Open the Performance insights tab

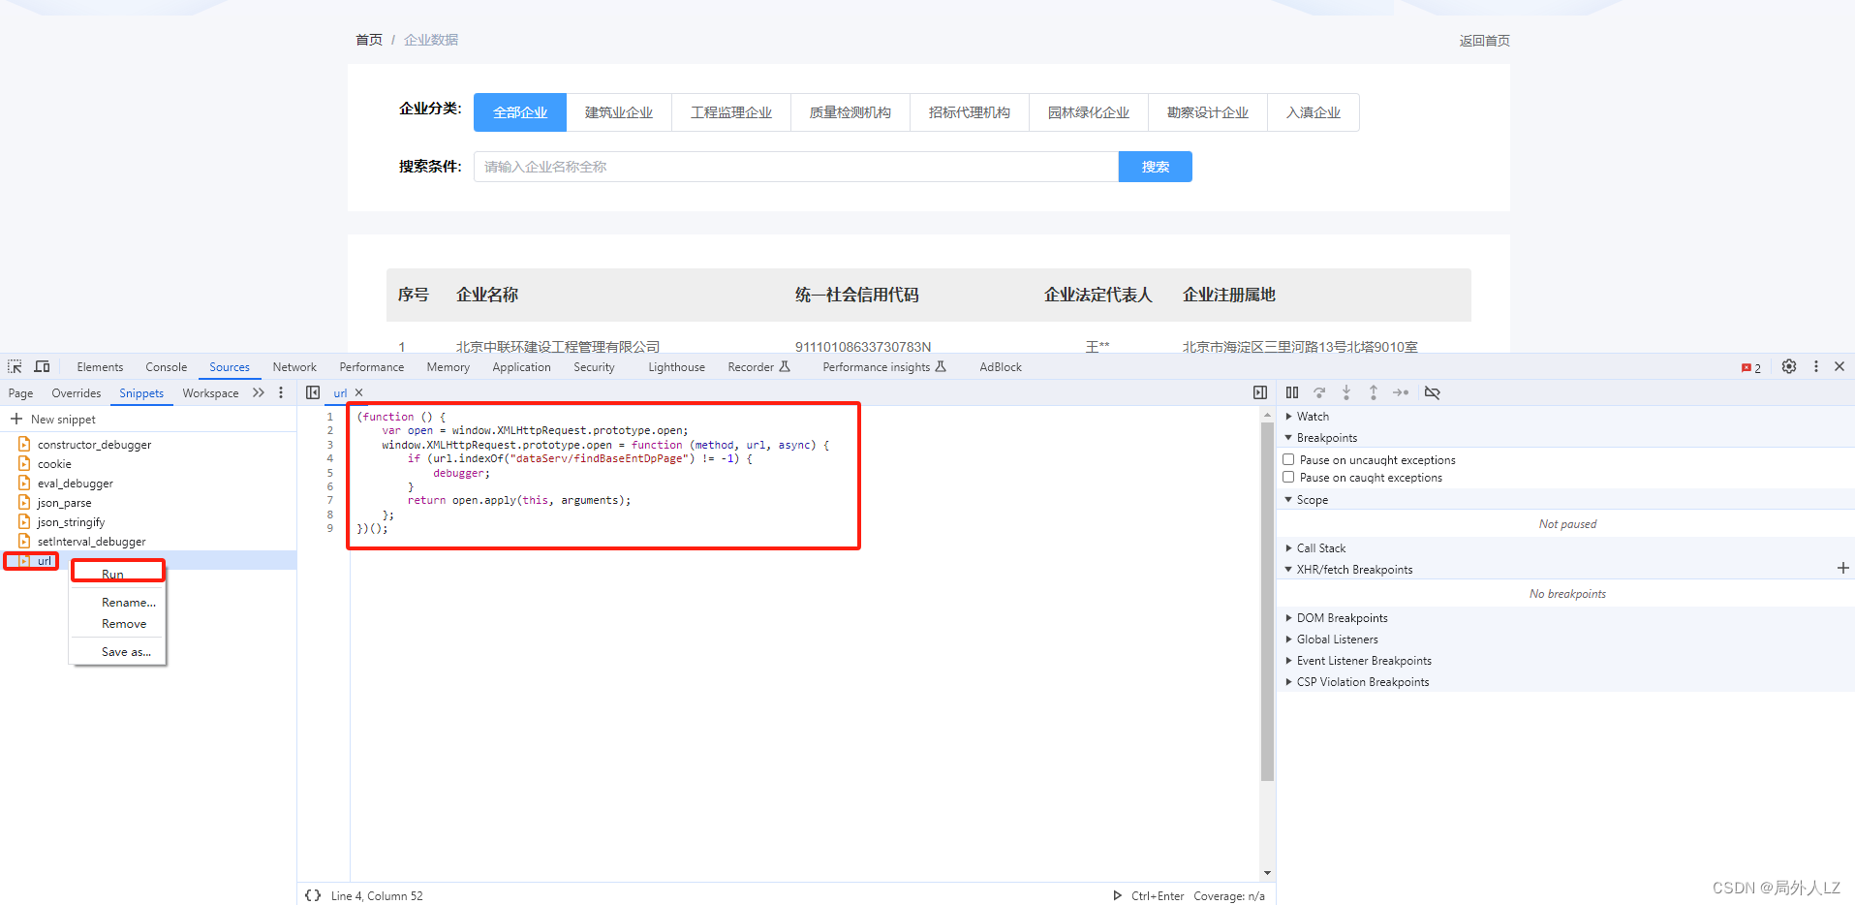click(x=883, y=367)
